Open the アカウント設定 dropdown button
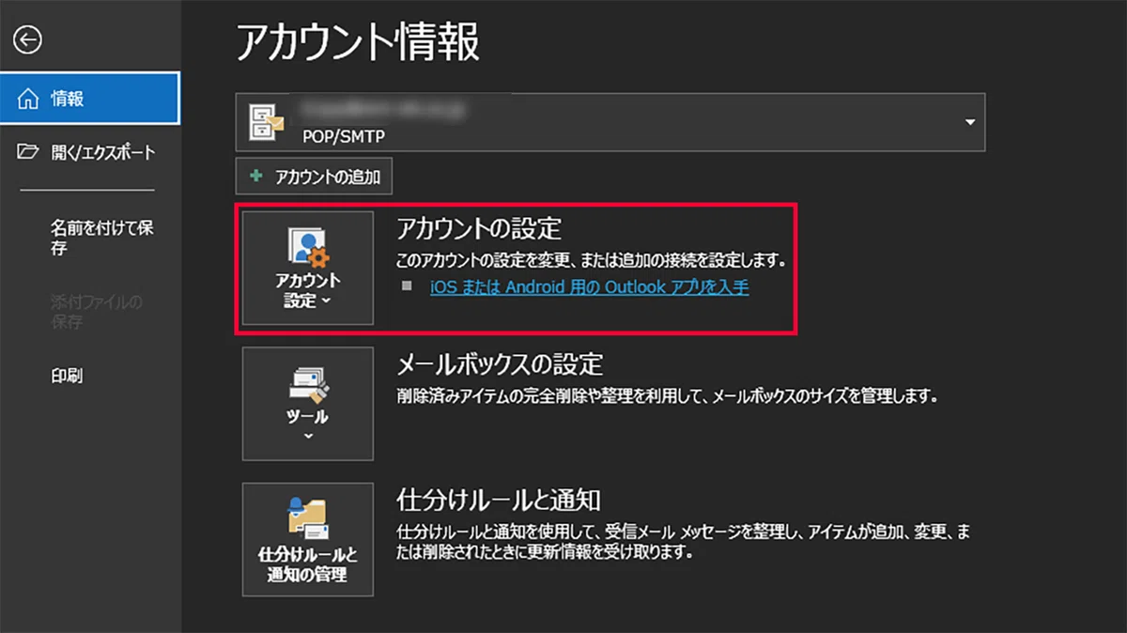The height and width of the screenshot is (633, 1127). [x=308, y=269]
